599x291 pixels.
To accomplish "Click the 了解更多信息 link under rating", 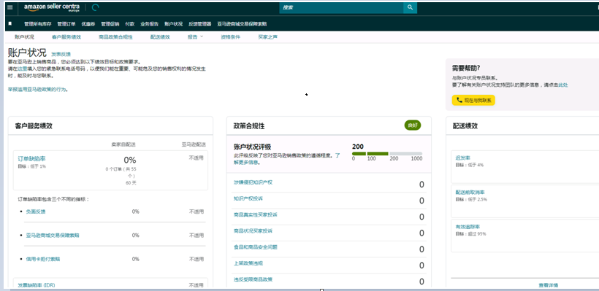I will 286,159.
